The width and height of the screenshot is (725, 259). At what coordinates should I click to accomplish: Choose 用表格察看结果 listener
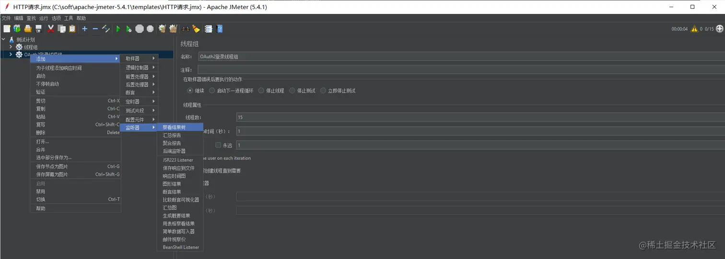(180, 224)
